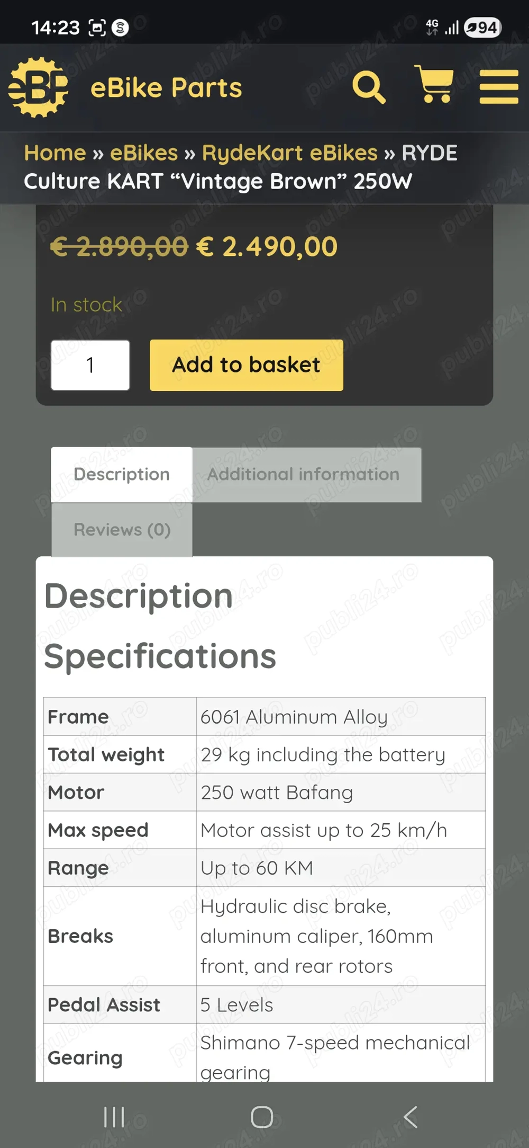The image size is (529, 1148).
Task: Tap the battery indicator in status bar
Action: coord(482,28)
